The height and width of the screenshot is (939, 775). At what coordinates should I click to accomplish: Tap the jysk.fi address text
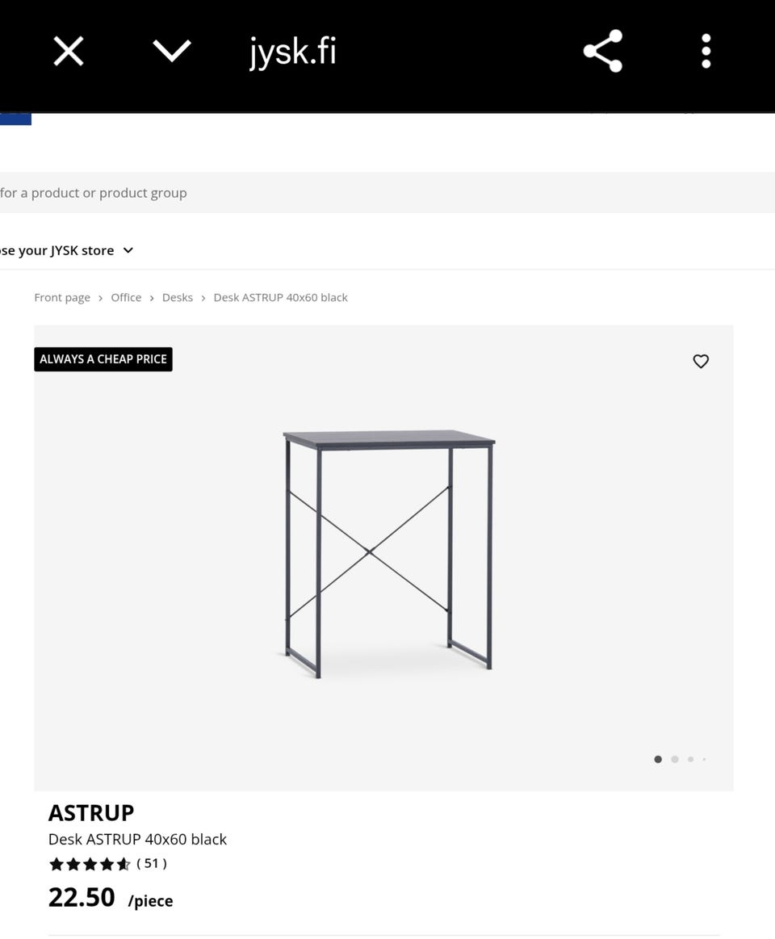pyautogui.click(x=292, y=52)
